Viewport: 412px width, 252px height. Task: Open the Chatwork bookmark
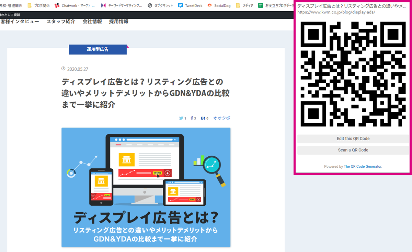click(75, 5)
